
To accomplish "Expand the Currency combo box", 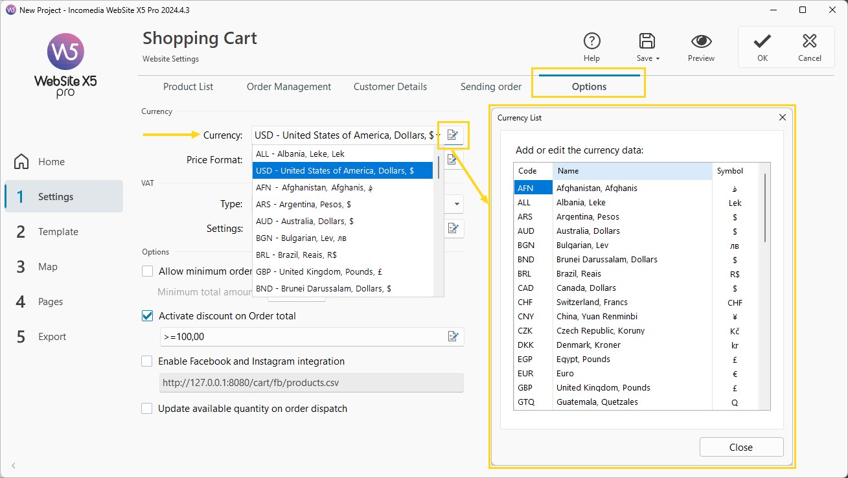I will pyautogui.click(x=346, y=135).
